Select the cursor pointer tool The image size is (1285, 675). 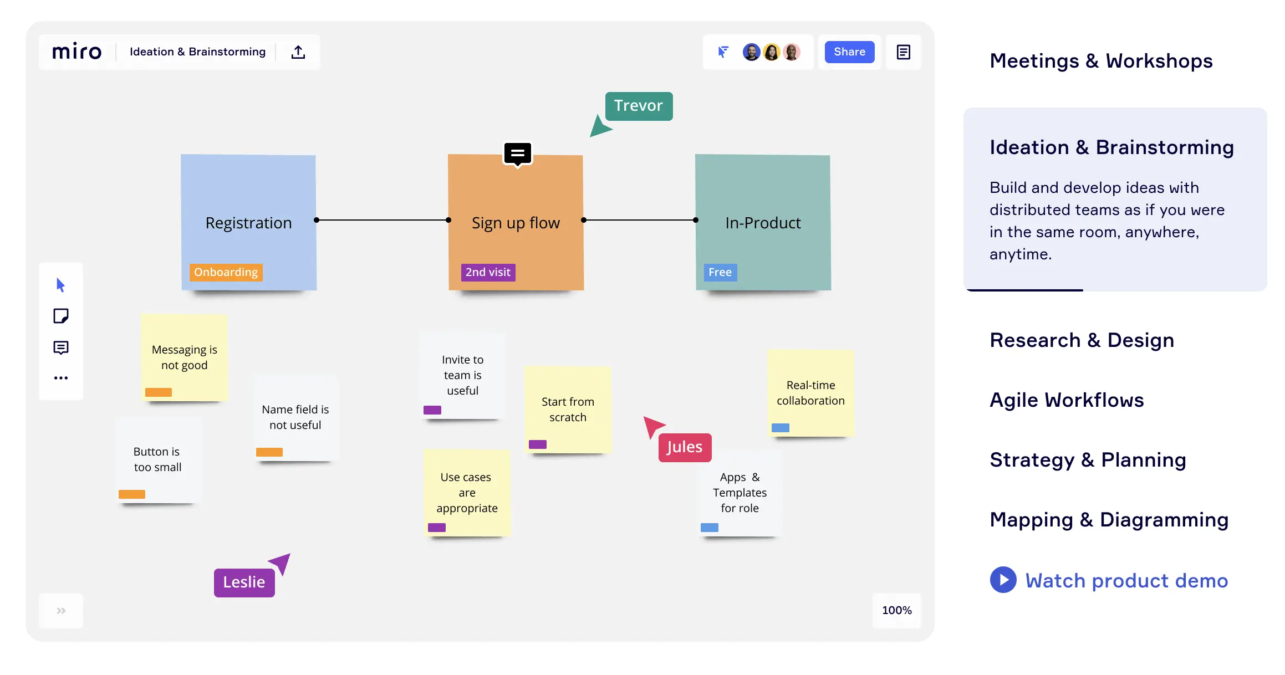coord(61,285)
